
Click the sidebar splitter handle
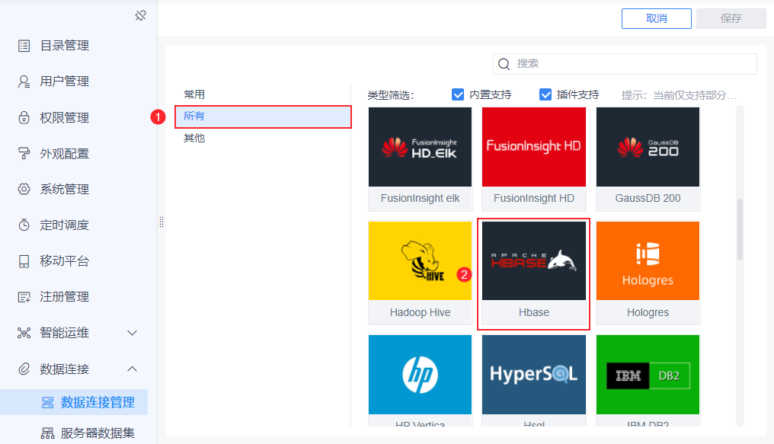[x=162, y=222]
